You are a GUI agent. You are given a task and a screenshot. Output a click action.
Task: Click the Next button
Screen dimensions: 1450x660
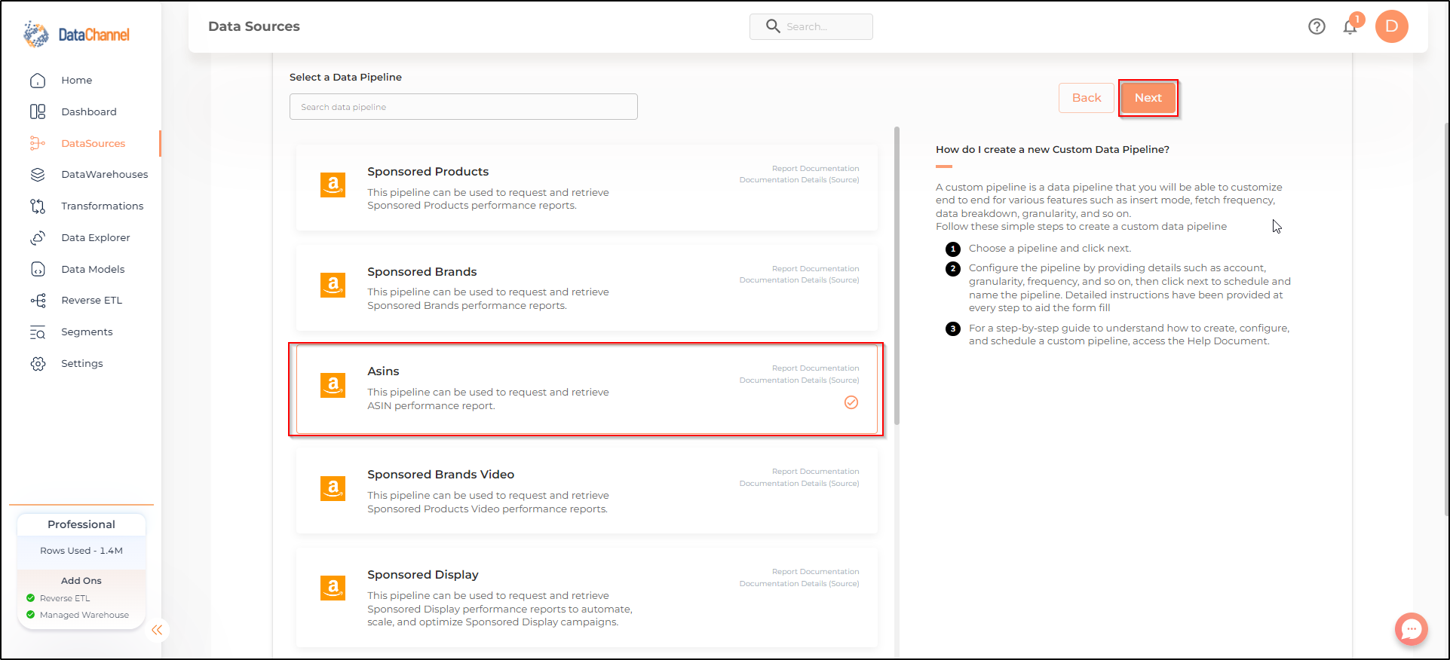1148,98
